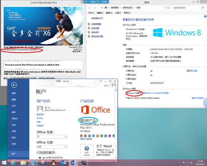Click the up arrow in System window navigation
This screenshot has height=166, width=207.
pyautogui.click(x=102, y=8)
